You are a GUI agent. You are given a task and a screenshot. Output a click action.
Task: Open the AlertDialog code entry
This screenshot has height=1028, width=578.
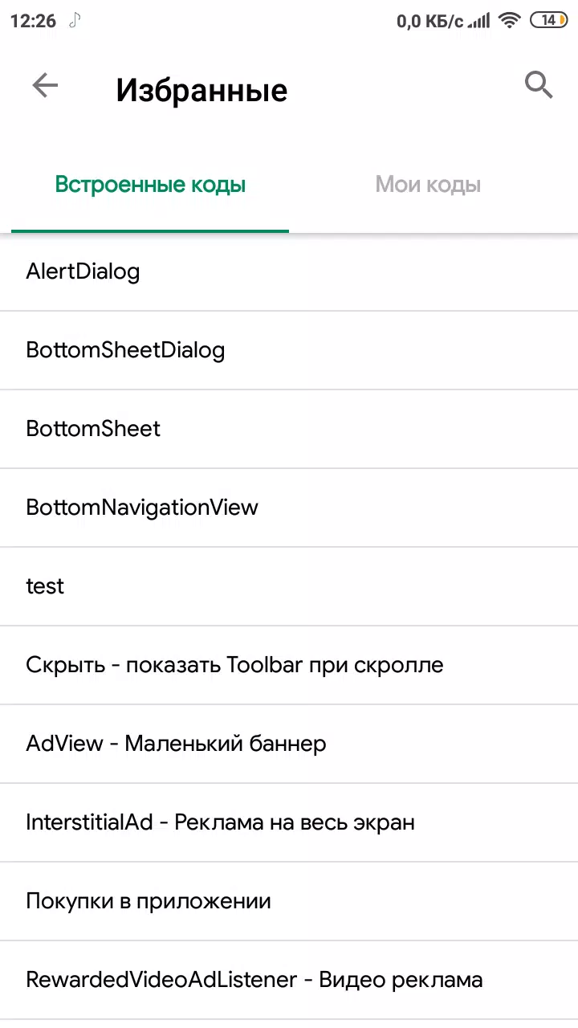click(289, 271)
